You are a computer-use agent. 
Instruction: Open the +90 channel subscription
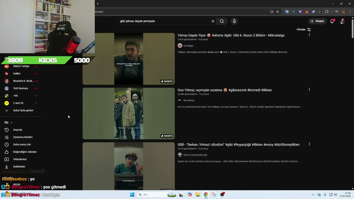[21, 96]
